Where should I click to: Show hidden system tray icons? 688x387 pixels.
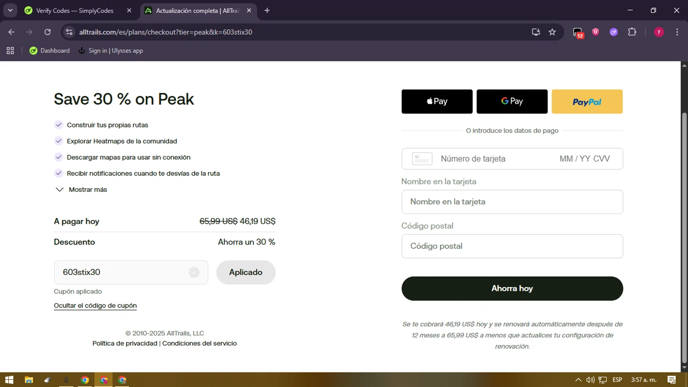click(x=578, y=380)
